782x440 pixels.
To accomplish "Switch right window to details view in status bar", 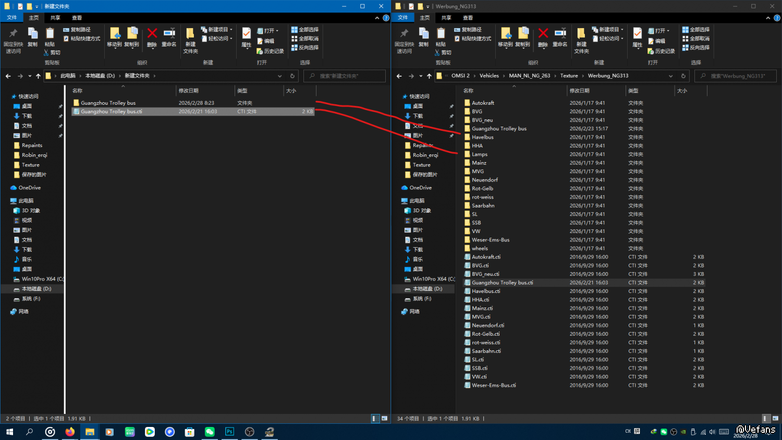I will click(766, 419).
